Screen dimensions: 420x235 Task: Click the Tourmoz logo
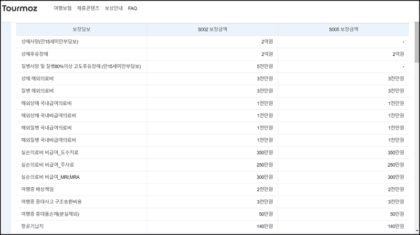[x=19, y=8]
